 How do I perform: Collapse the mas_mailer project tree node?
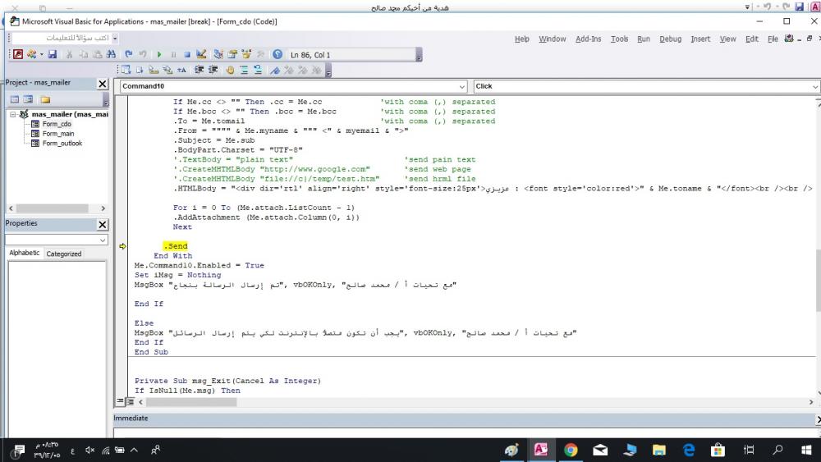(13, 114)
